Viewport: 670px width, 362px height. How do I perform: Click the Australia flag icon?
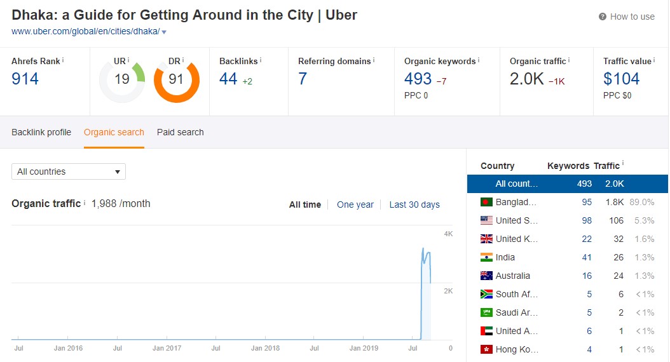(486, 276)
